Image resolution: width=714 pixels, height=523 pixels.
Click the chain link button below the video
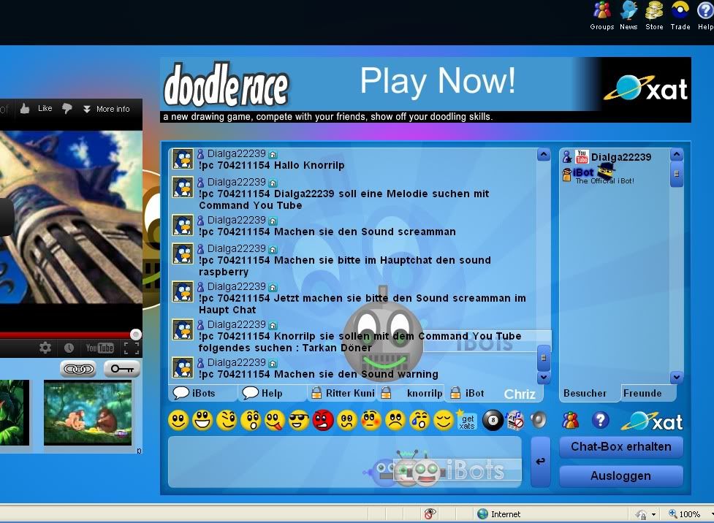tap(78, 369)
